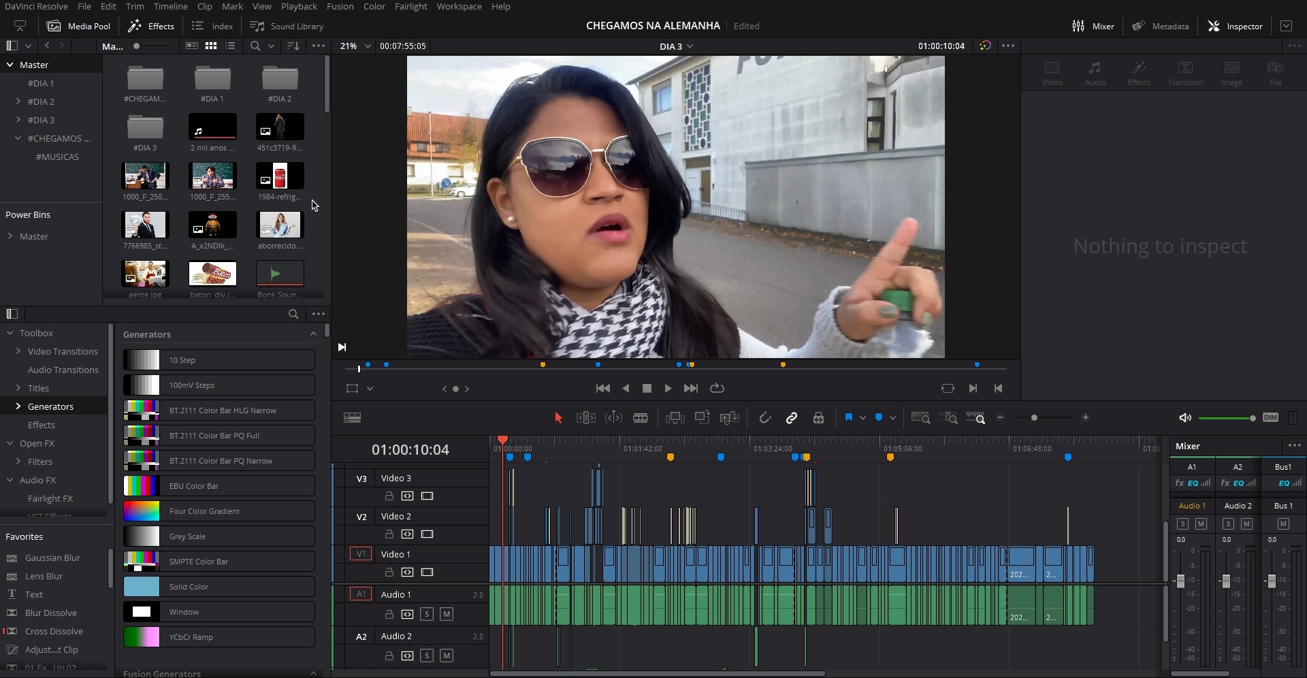Solo the Audio 2 track

[x=427, y=656]
